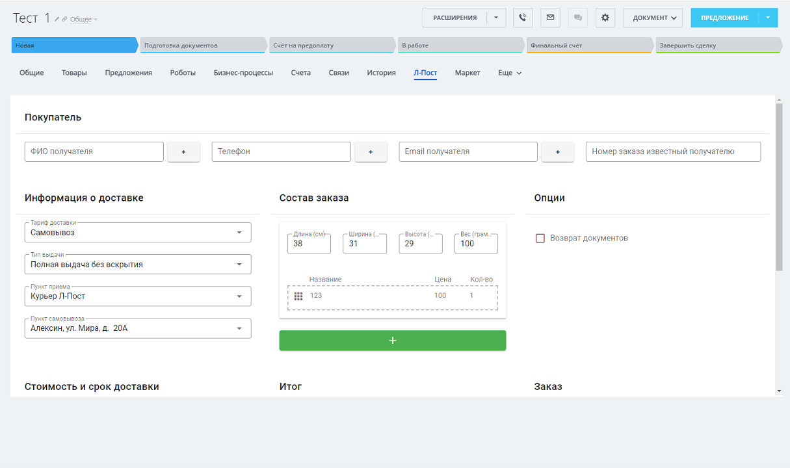The height and width of the screenshot is (468, 790).
Task: Click the chat messages icon
Action: [577, 18]
